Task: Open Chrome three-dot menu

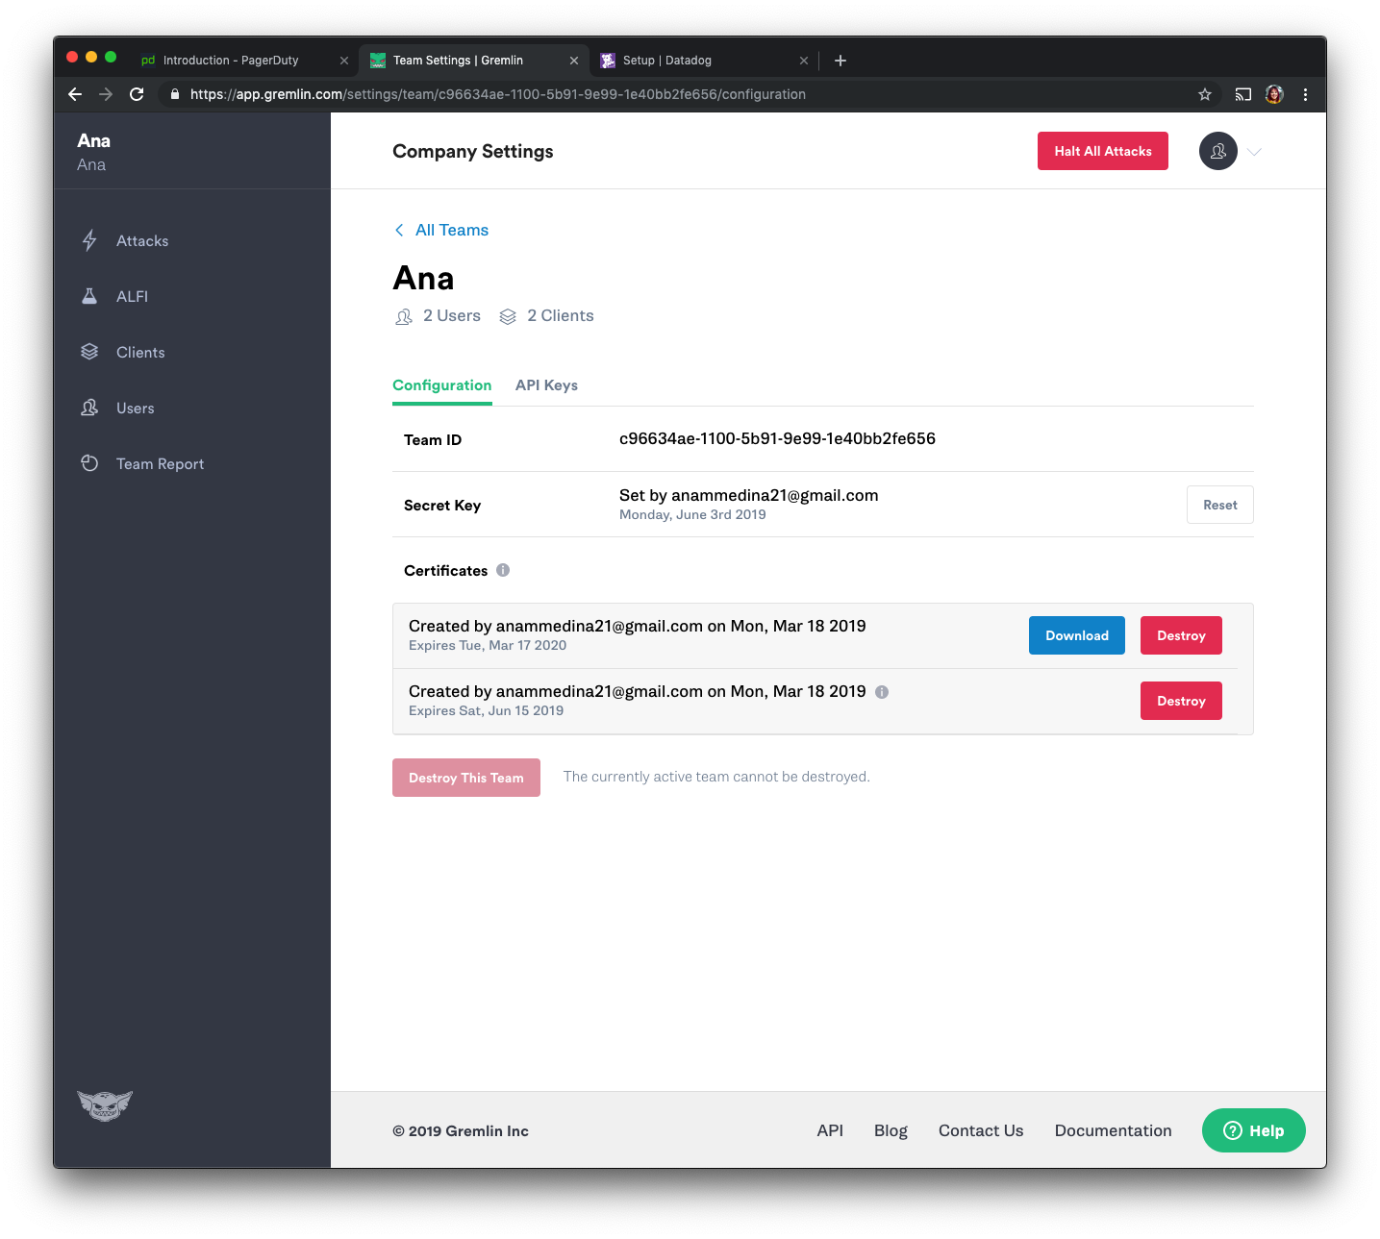Action: 1305,94
